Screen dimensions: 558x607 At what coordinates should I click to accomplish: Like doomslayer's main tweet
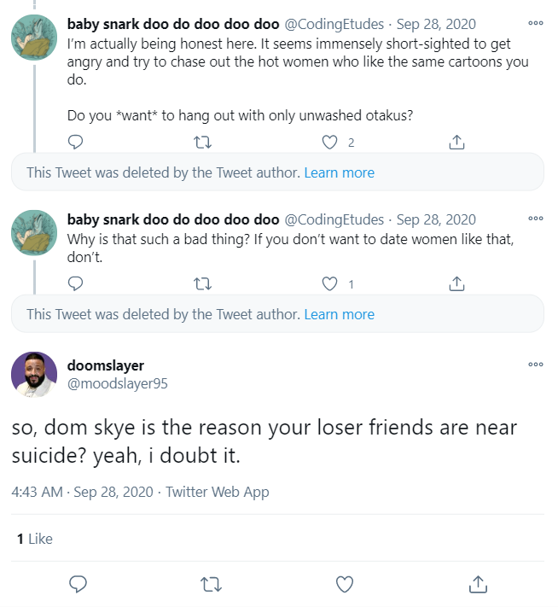pyautogui.click(x=345, y=585)
